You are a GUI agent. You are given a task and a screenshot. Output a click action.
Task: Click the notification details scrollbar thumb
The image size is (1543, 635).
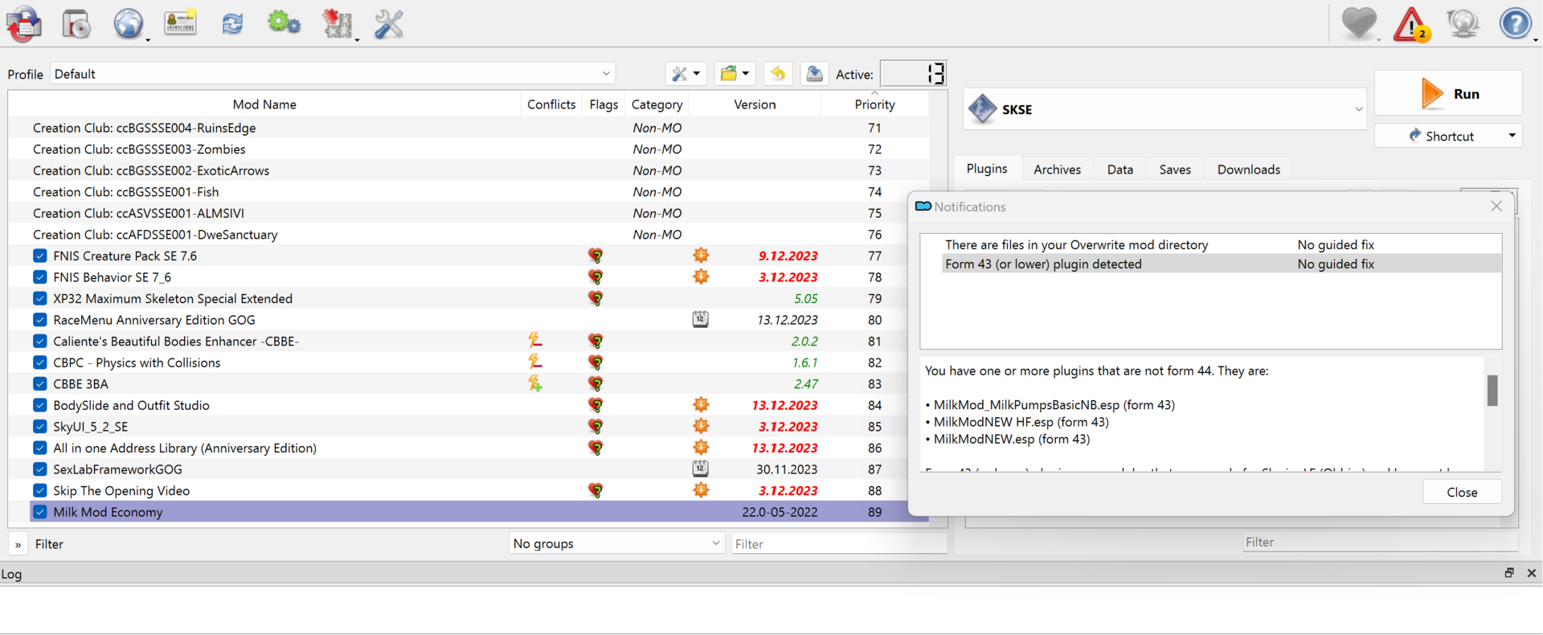tap(1492, 391)
